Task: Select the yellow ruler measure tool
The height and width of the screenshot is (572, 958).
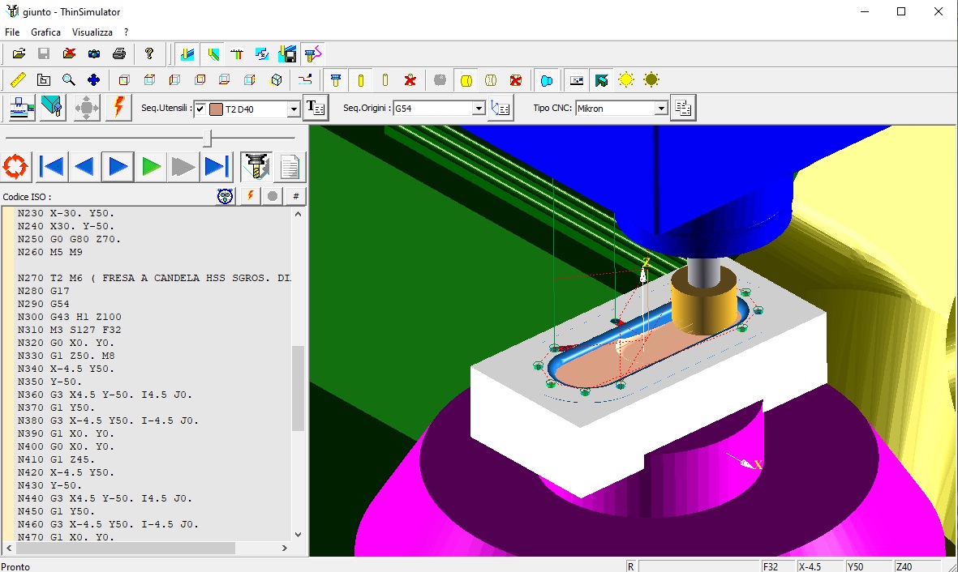Action: (x=19, y=80)
